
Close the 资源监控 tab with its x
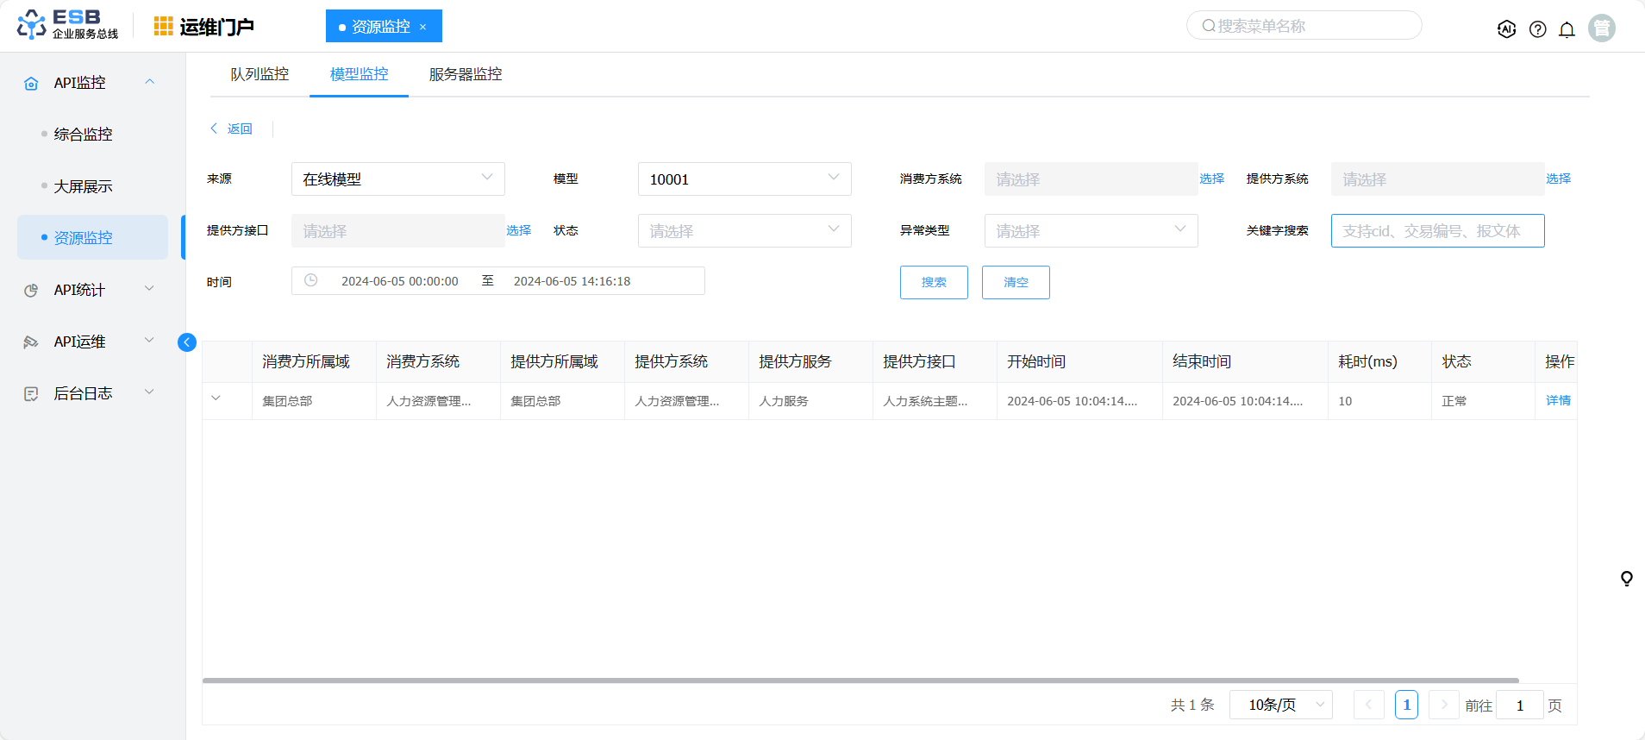(422, 27)
